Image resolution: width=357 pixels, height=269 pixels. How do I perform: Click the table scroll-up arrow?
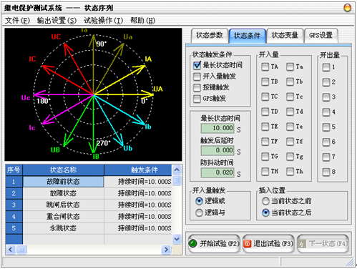tap(177, 170)
